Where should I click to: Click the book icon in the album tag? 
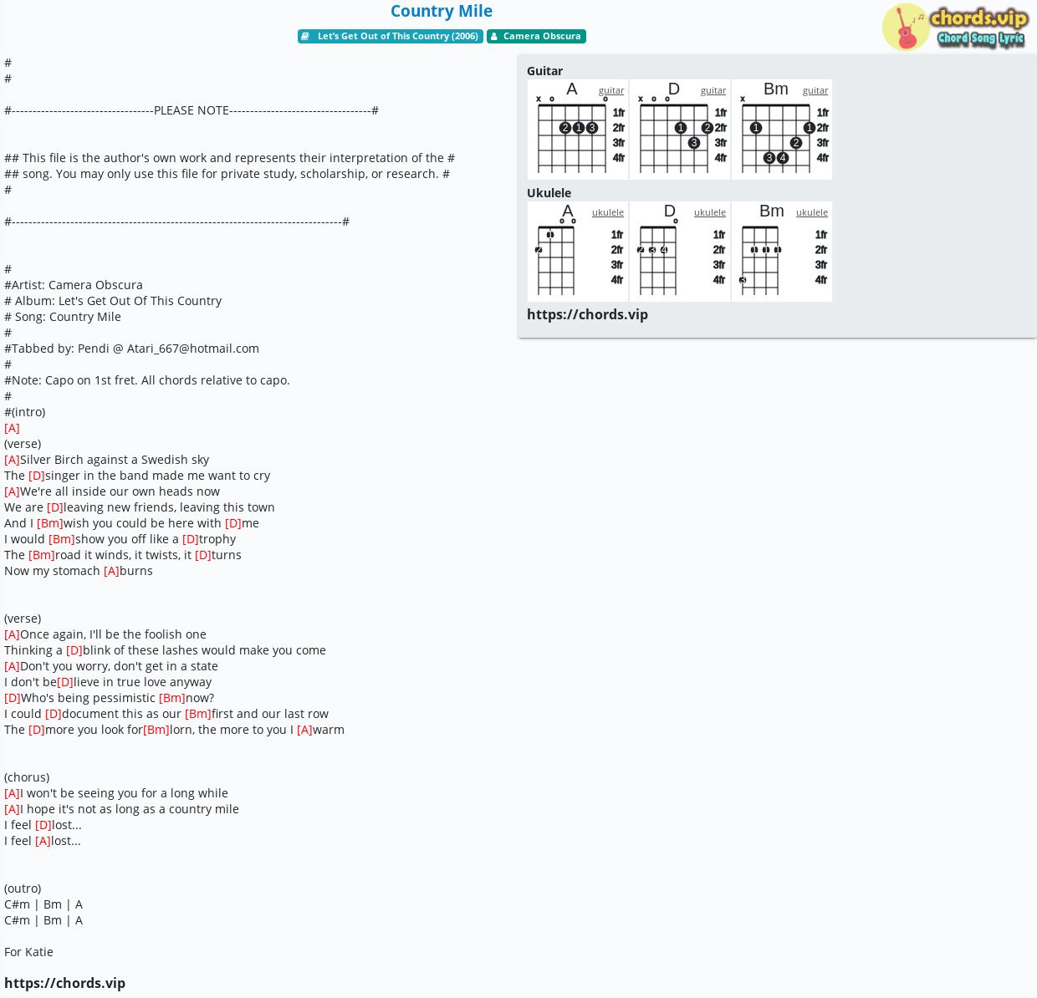tap(306, 37)
